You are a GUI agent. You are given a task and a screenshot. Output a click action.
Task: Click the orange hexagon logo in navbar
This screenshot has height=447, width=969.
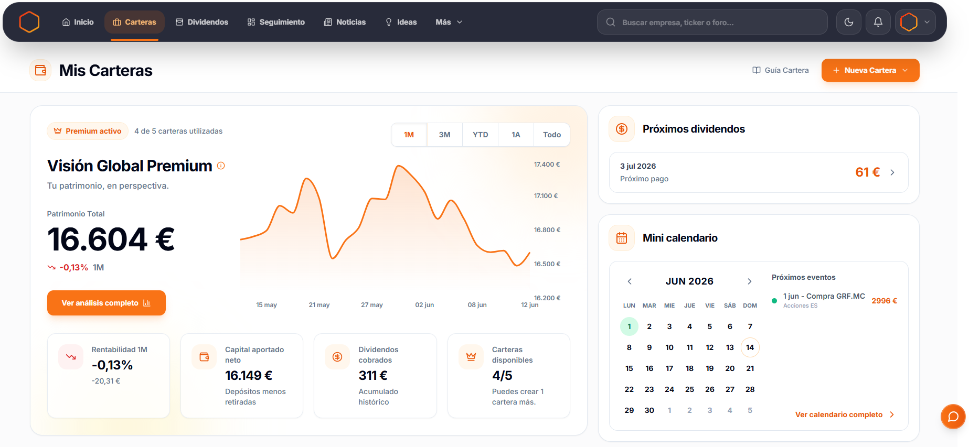coord(29,22)
